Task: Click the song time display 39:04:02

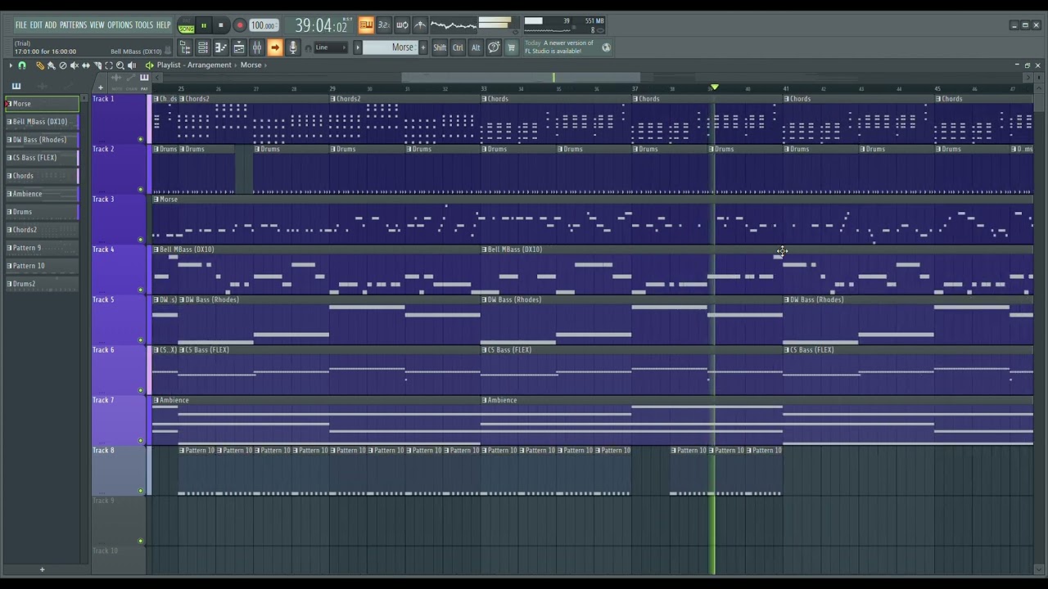Action: 321,25
